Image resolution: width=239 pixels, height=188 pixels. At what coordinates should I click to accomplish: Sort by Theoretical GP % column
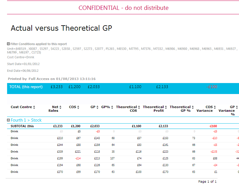tap(192, 107)
